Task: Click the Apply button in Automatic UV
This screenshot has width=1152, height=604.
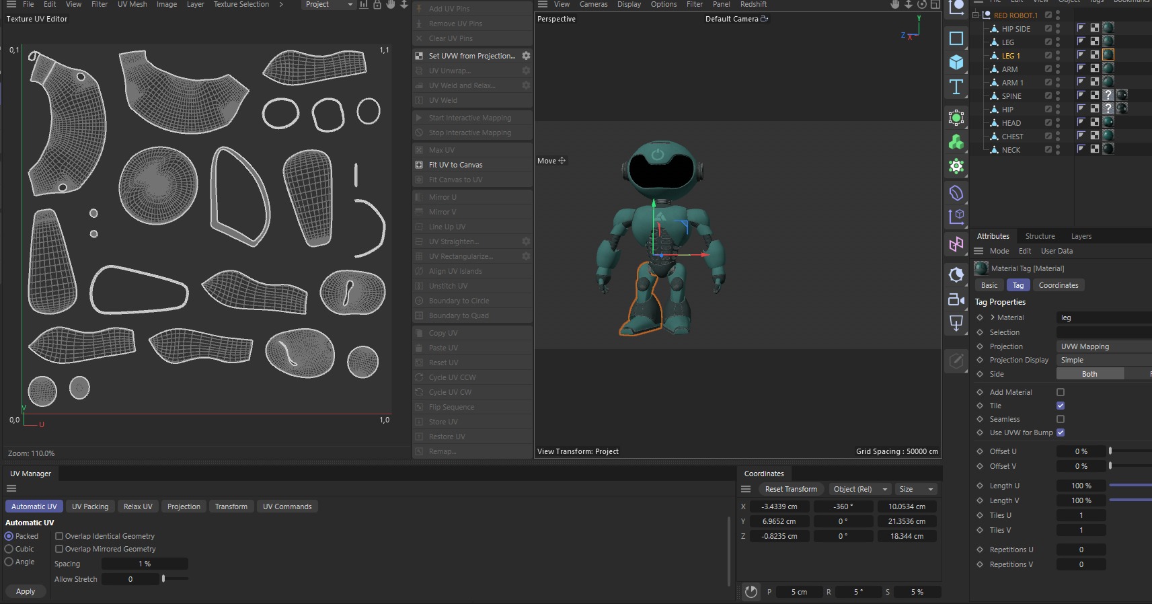Action: pos(26,591)
